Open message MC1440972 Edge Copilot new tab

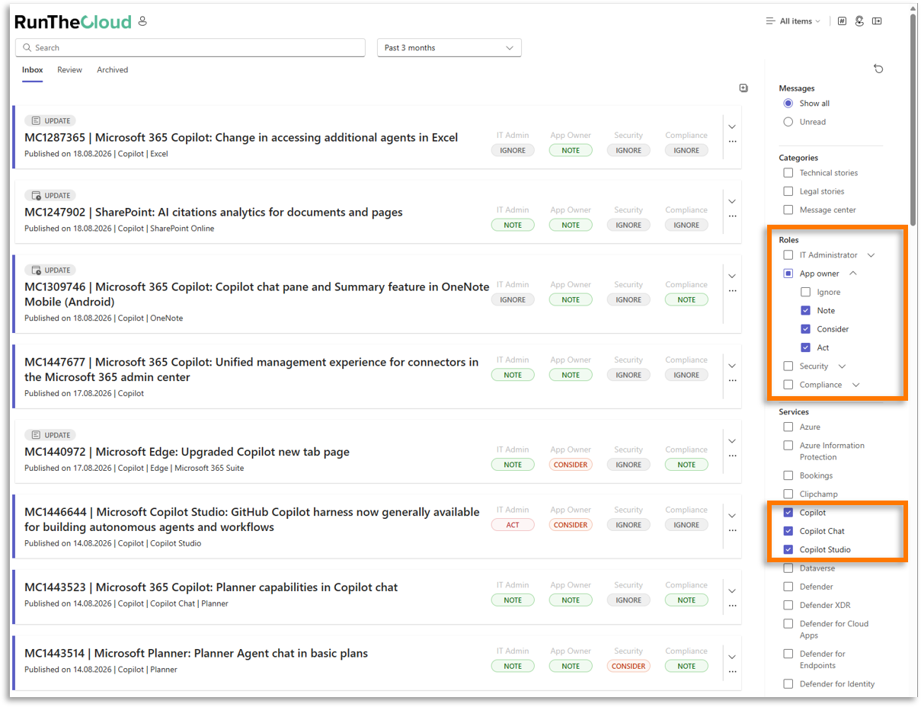[x=187, y=452]
